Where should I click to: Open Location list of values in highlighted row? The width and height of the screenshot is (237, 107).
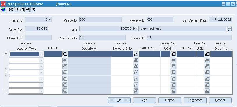65,54
